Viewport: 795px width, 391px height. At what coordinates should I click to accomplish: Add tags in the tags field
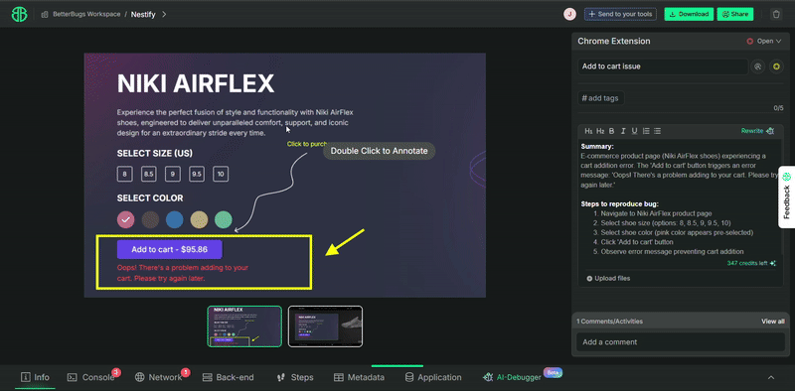601,98
